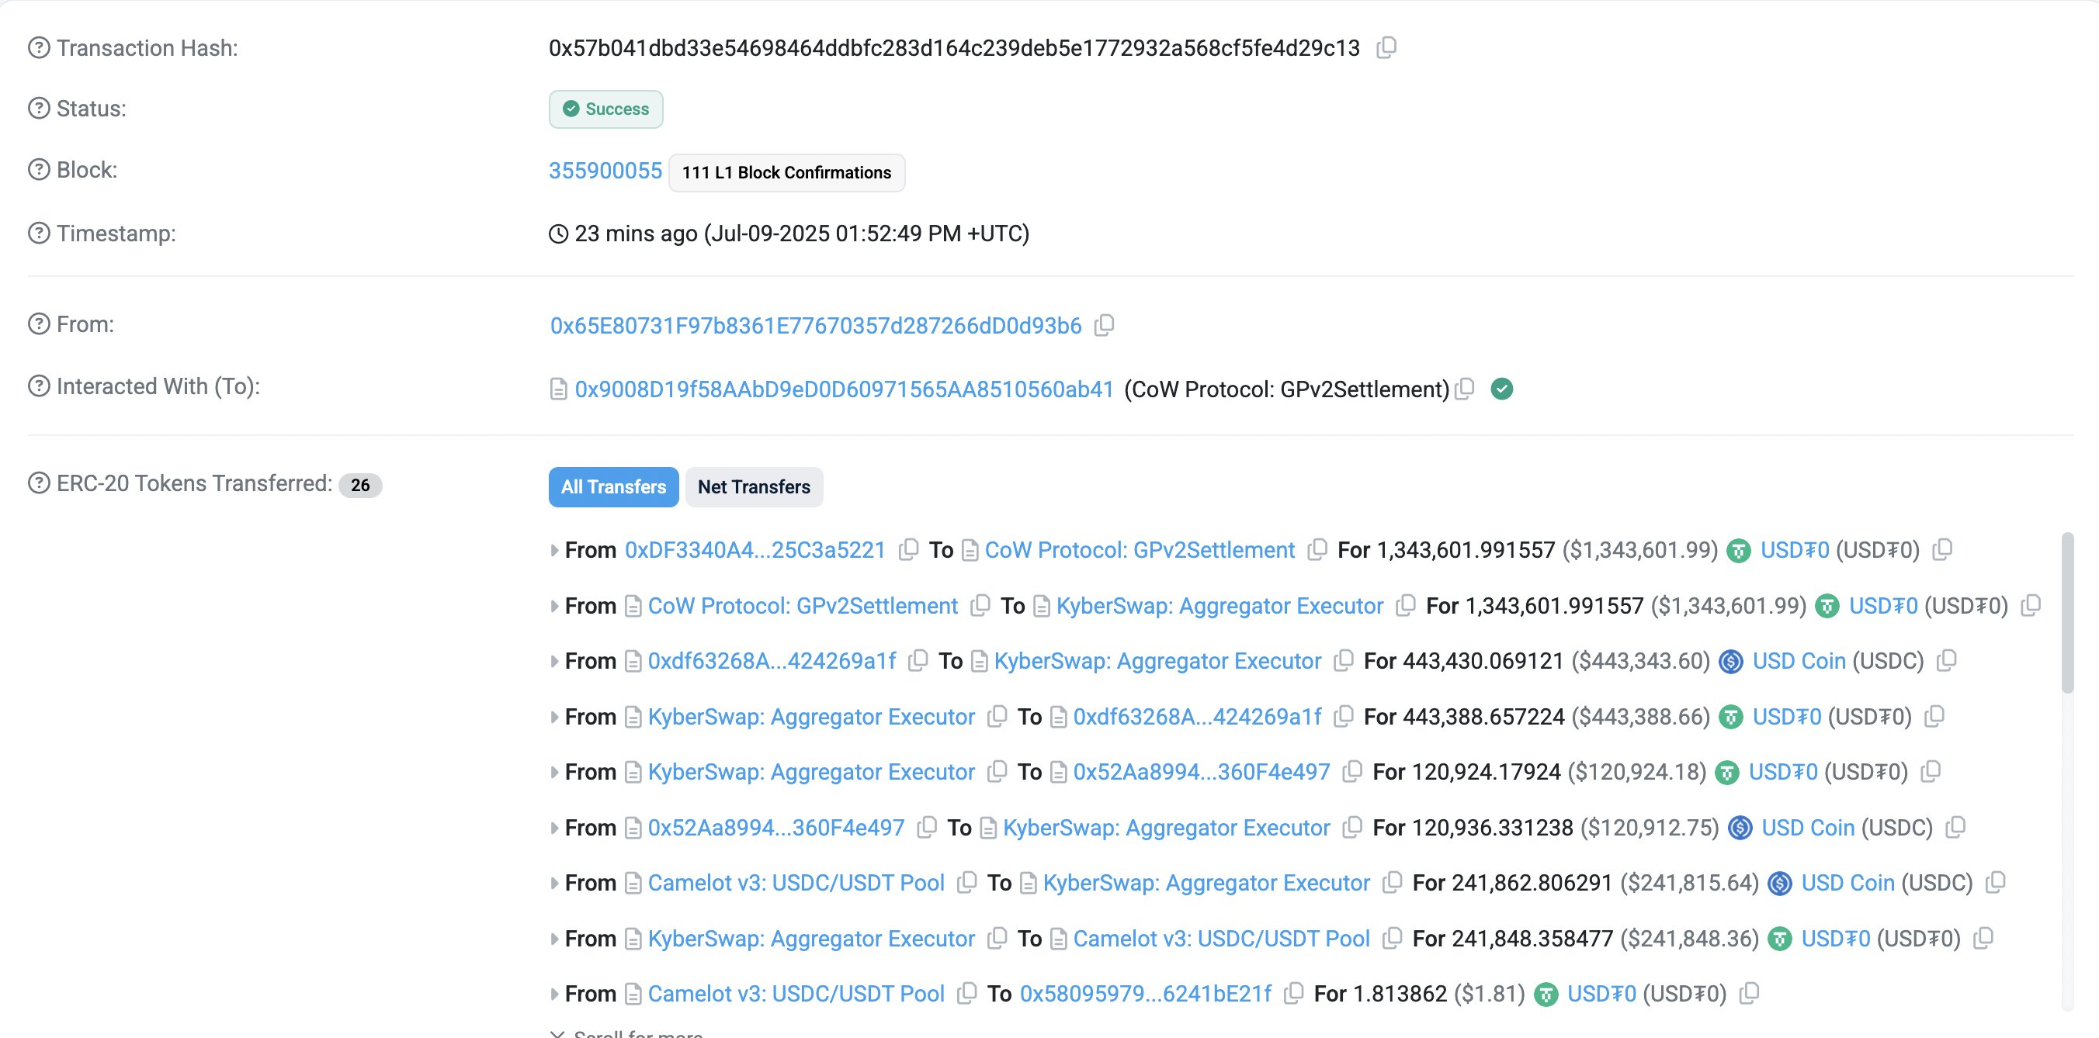Click the help icon beside ERC-20 Tokens Transferred
Image resolution: width=2099 pixels, height=1038 pixels.
39,483
